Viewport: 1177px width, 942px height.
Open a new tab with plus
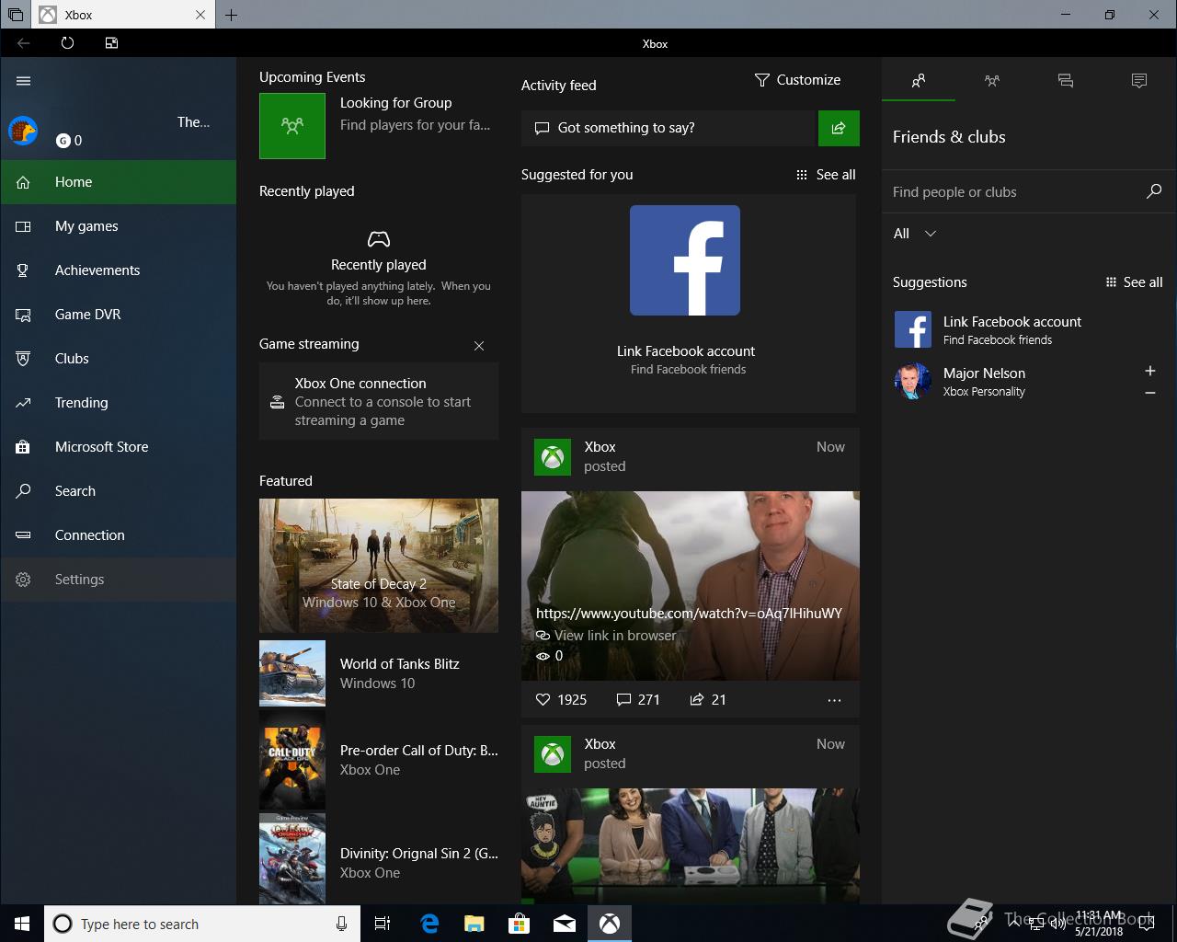[x=231, y=15]
